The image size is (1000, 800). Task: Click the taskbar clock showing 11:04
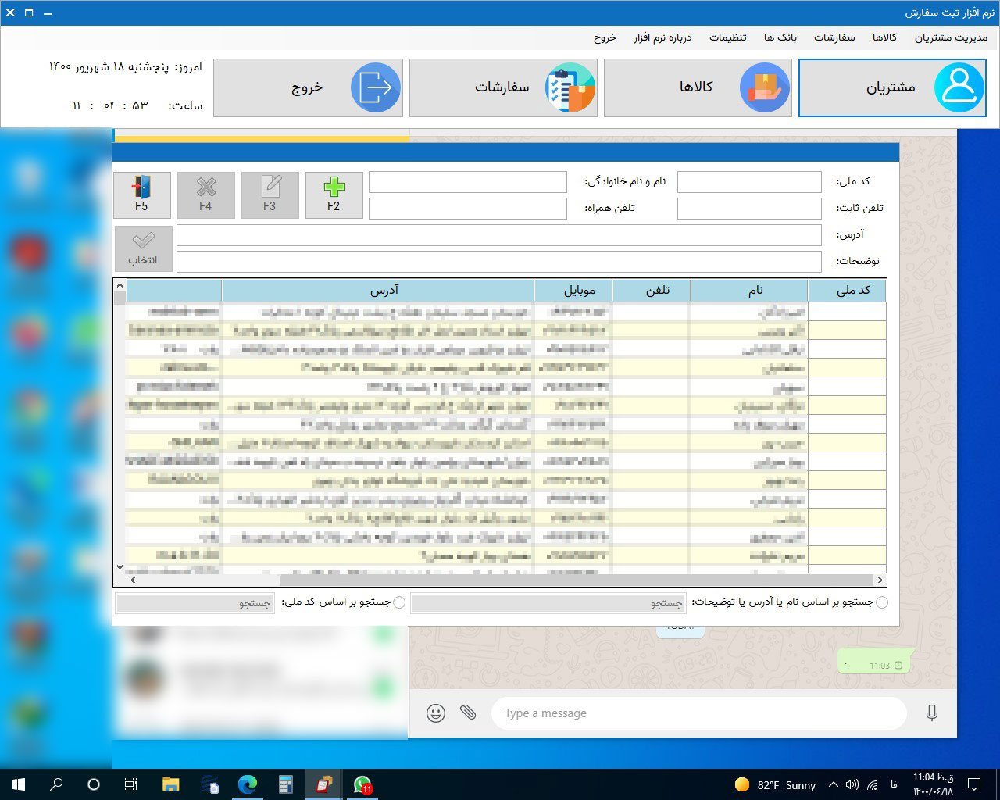tap(934, 784)
